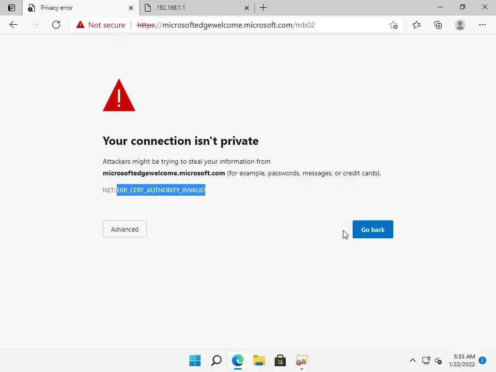Screen dimensions: 496x372
Task: Click the blue Go back button
Action: pos(373,229)
